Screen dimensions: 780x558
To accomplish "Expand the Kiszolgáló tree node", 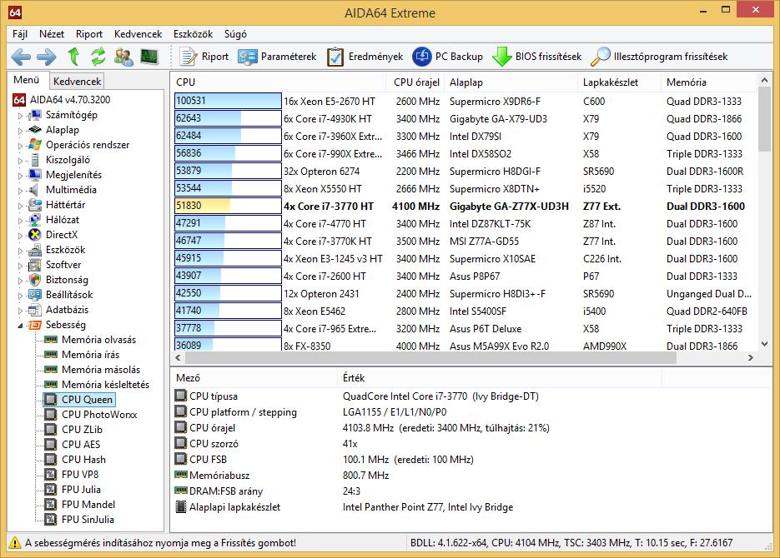I will click(x=20, y=161).
